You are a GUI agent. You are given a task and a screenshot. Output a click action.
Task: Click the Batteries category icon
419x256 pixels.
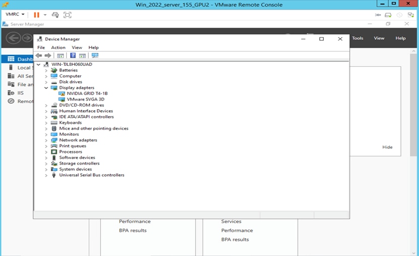click(54, 70)
